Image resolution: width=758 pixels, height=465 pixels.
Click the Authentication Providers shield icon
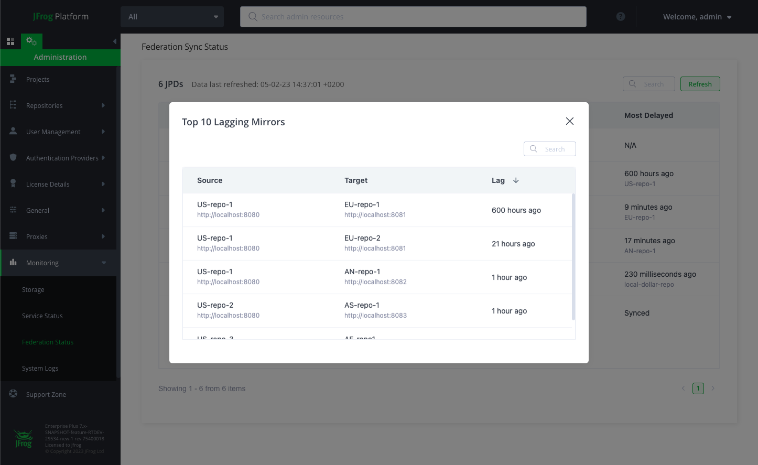(x=13, y=157)
